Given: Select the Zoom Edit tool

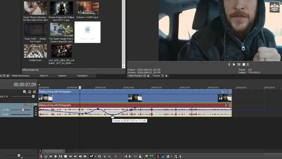Looking at the screenshot, I should (109, 156).
